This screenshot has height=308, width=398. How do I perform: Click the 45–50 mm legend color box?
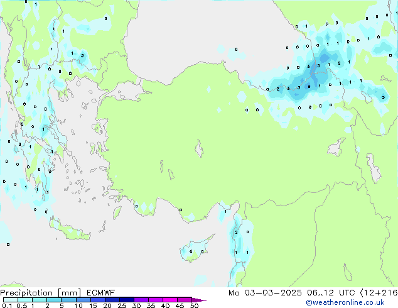point(185,300)
